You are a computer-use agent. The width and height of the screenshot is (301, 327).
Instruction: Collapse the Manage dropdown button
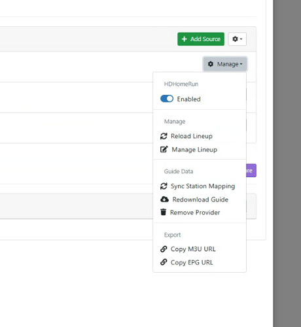[x=225, y=64]
